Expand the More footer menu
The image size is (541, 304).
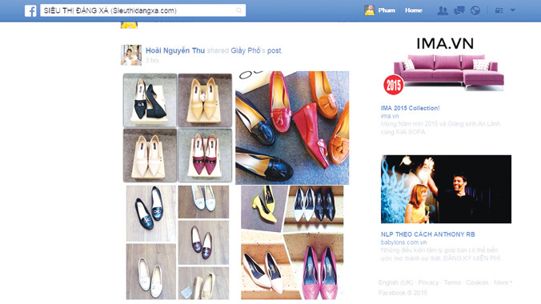coord(503,282)
